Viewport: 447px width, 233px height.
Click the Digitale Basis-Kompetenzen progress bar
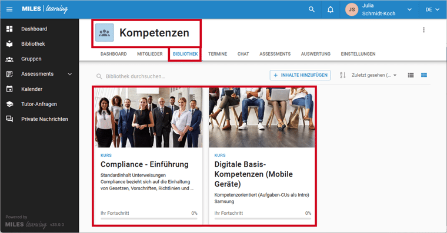click(262, 218)
